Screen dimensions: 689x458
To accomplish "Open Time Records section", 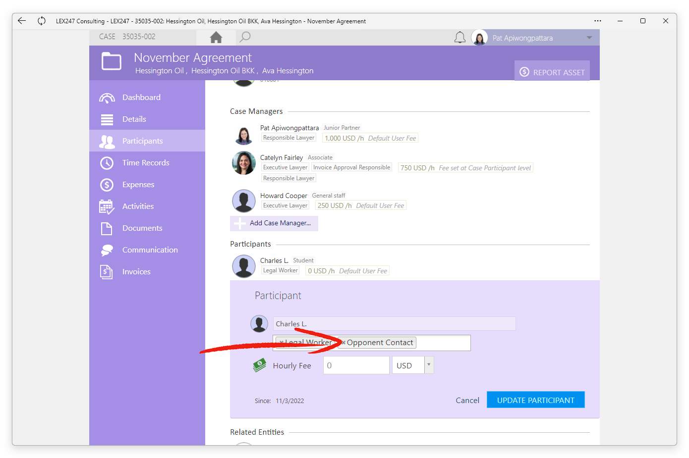I will [147, 163].
